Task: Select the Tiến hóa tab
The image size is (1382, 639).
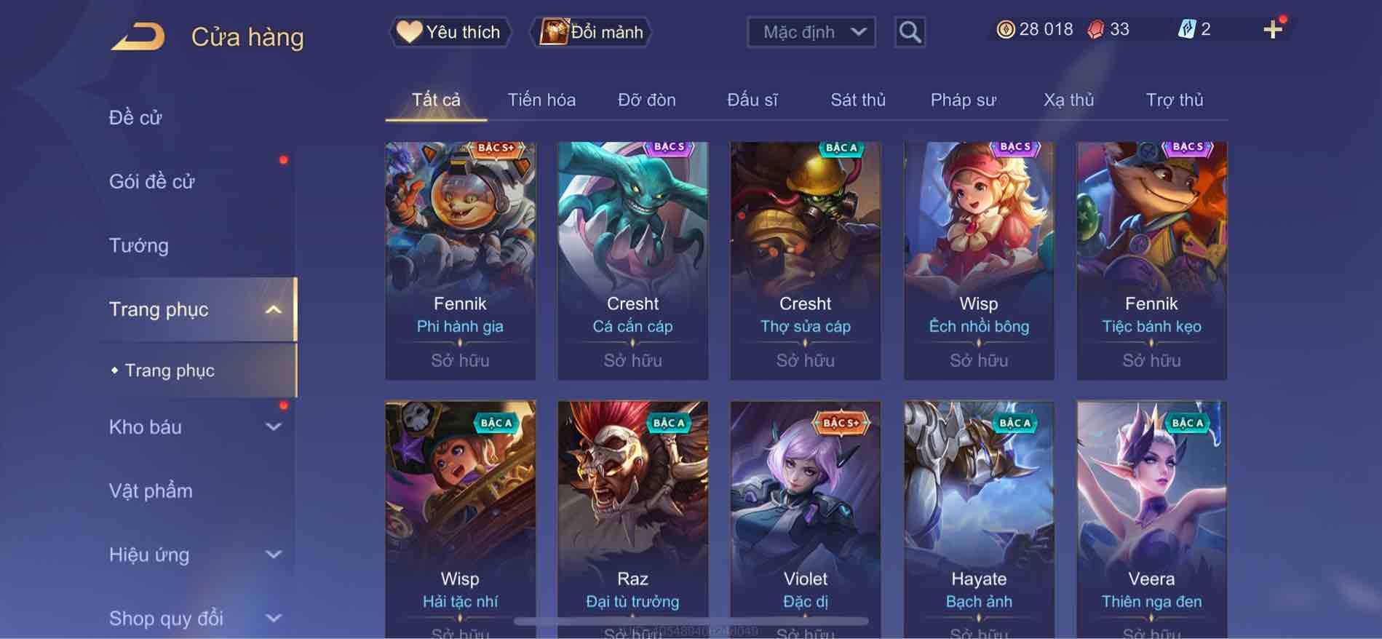Action: (x=541, y=100)
